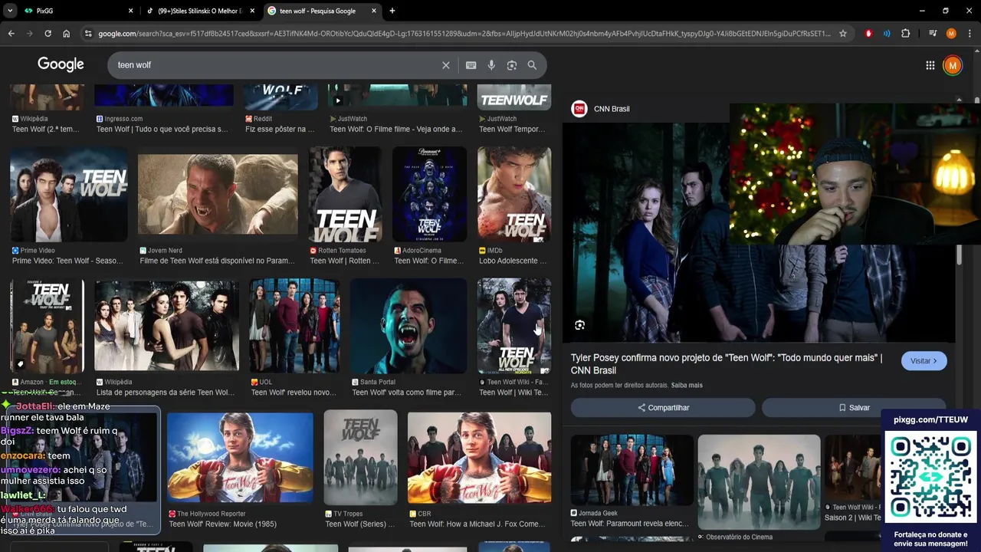Click the Ingresso.com Teen Wolf caption
Image resolution: width=981 pixels, height=552 pixels.
(162, 130)
